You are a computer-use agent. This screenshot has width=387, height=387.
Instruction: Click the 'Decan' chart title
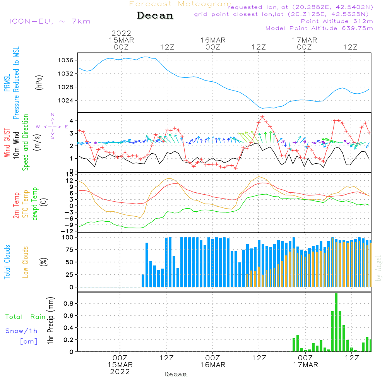[155, 15]
